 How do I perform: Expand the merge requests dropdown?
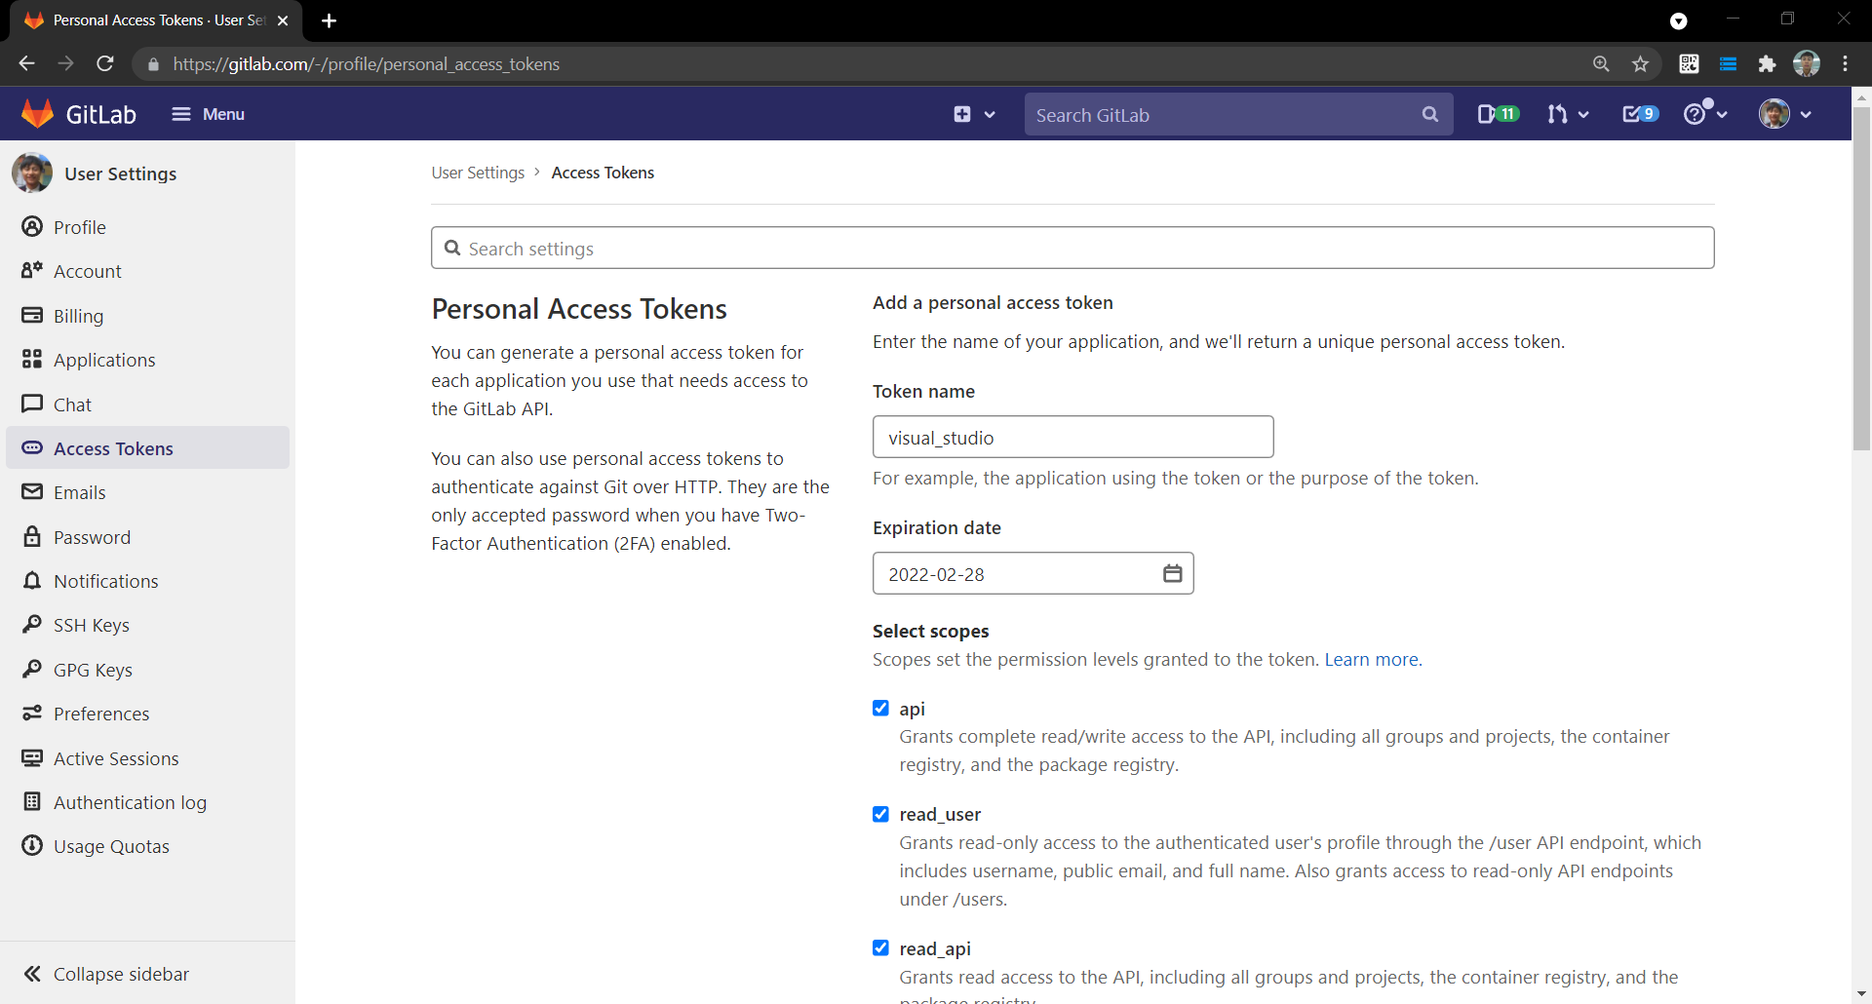(x=1568, y=114)
